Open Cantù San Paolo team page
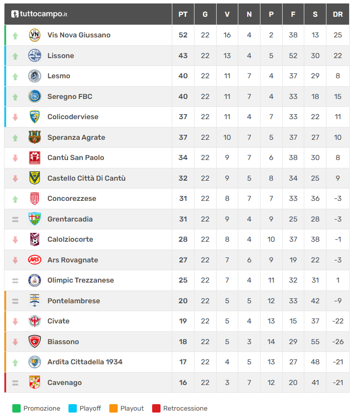This screenshot has width=356, height=416. [x=75, y=158]
